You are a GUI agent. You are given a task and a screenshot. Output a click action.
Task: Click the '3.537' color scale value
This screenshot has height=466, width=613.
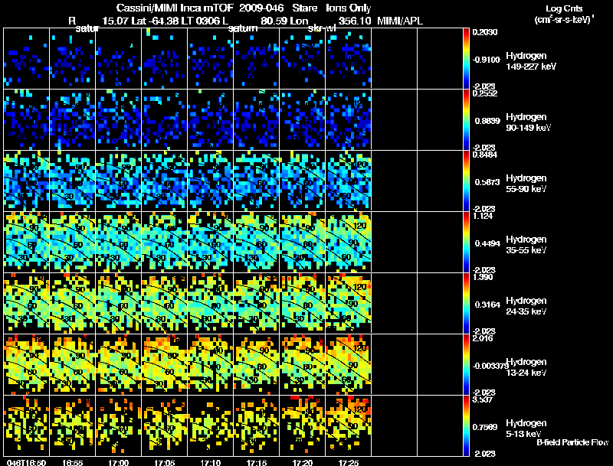point(483,399)
